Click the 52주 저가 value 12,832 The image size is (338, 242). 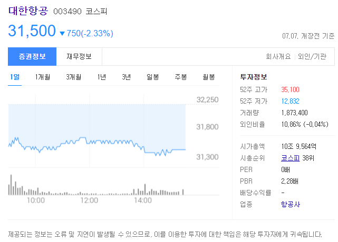tap(290, 101)
